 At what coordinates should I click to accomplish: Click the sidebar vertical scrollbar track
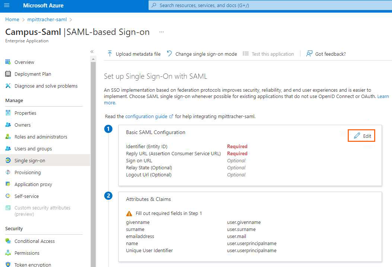tap(93, 164)
